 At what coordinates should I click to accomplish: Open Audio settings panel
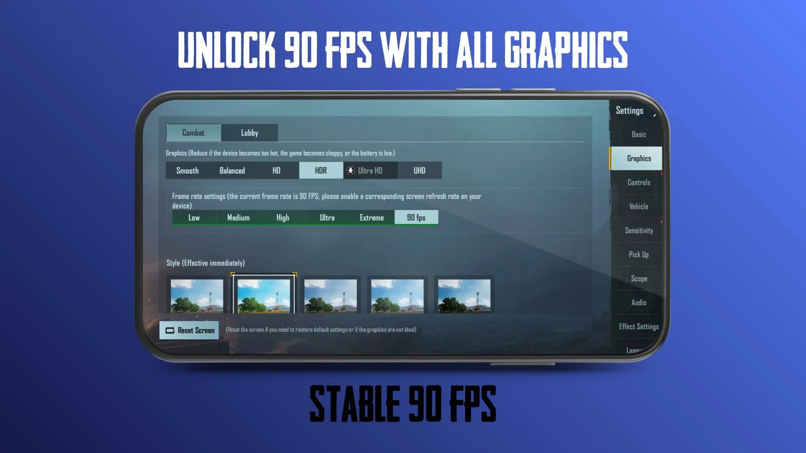pos(639,302)
